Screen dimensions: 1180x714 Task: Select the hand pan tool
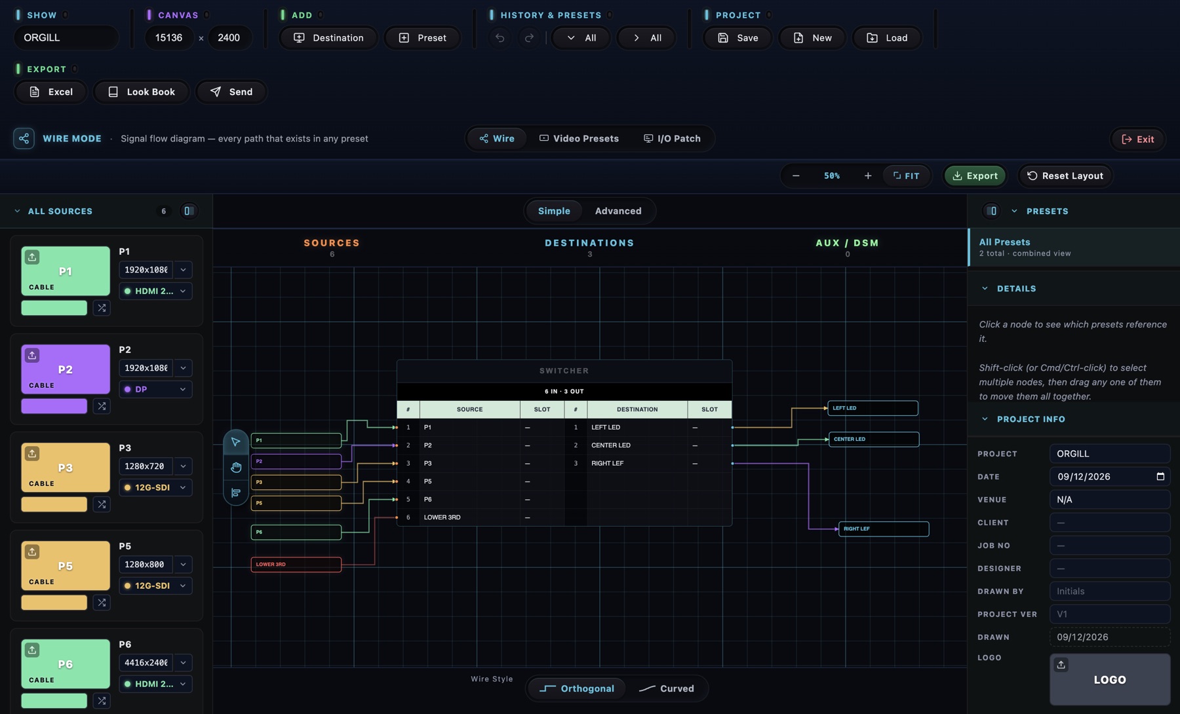[236, 467]
